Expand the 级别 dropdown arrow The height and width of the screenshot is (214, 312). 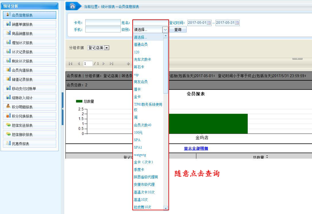(165, 30)
